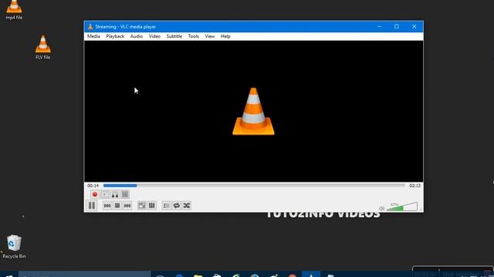
Task: Click the Windows taskbar search box
Action: tap(84, 274)
